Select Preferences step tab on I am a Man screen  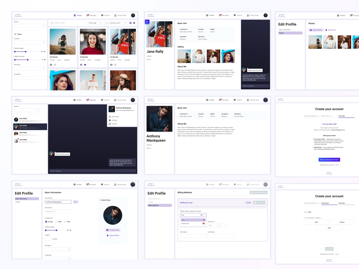click(x=329, y=203)
